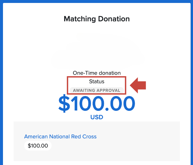The width and height of the screenshot is (193, 165).
Task: Open the American National Red Cross link
Action: 60,137
